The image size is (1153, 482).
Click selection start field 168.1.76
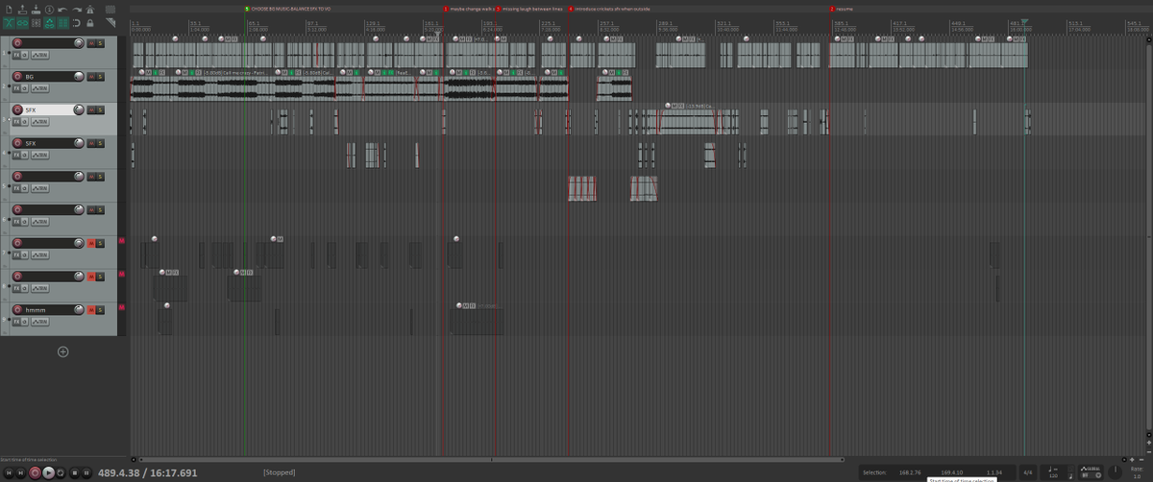910,472
